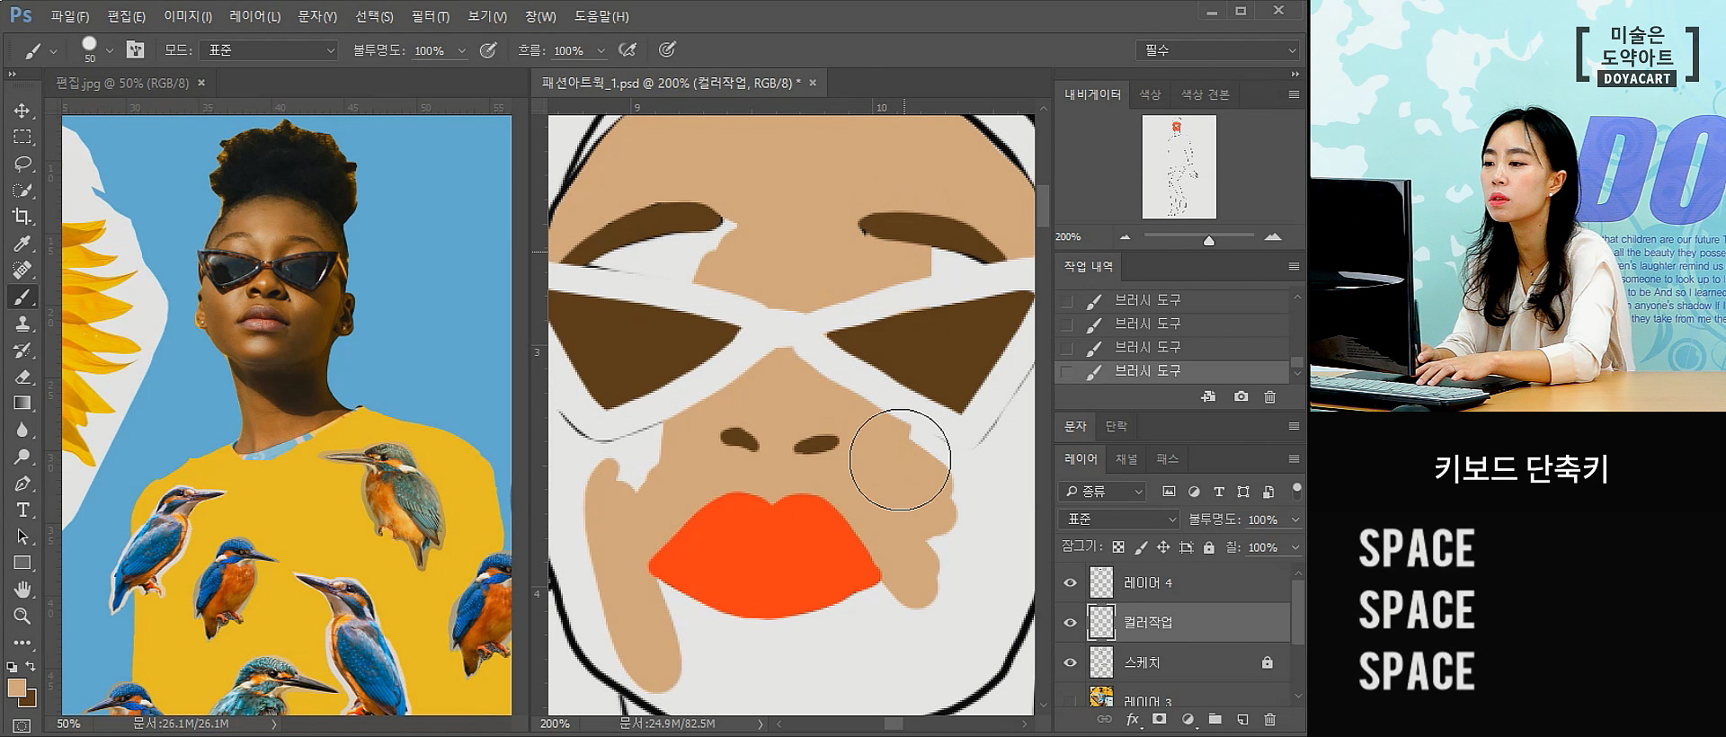Image resolution: width=1726 pixels, height=737 pixels.
Task: Select the Eraser tool
Action: pos(22,377)
